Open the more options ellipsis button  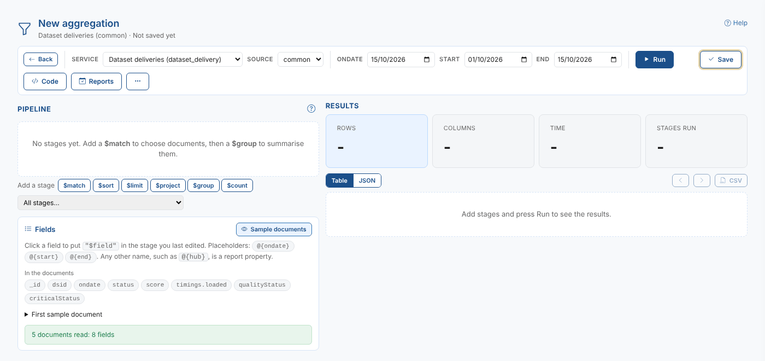(138, 81)
